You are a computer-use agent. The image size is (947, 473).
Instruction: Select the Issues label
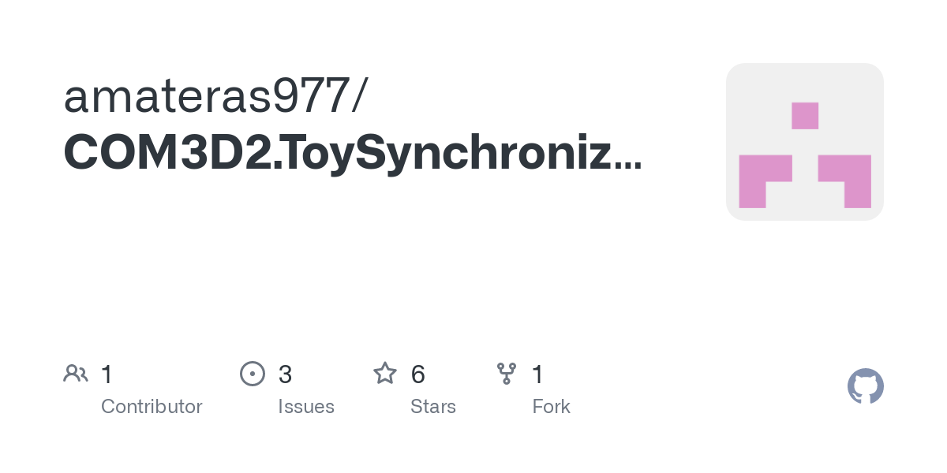tap(306, 407)
